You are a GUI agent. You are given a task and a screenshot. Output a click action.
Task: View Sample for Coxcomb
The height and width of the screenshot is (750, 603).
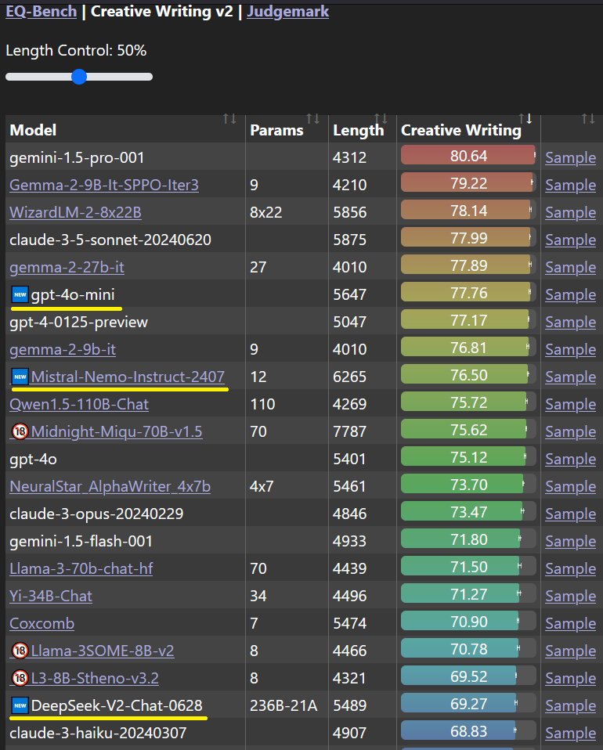tap(570, 623)
